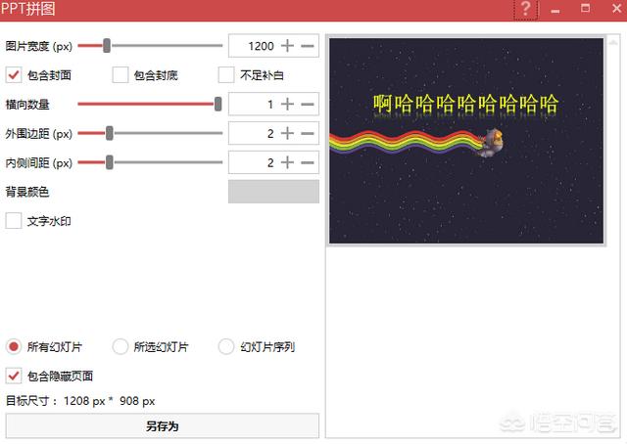Click the 图片宽度 slider handle

(x=107, y=45)
